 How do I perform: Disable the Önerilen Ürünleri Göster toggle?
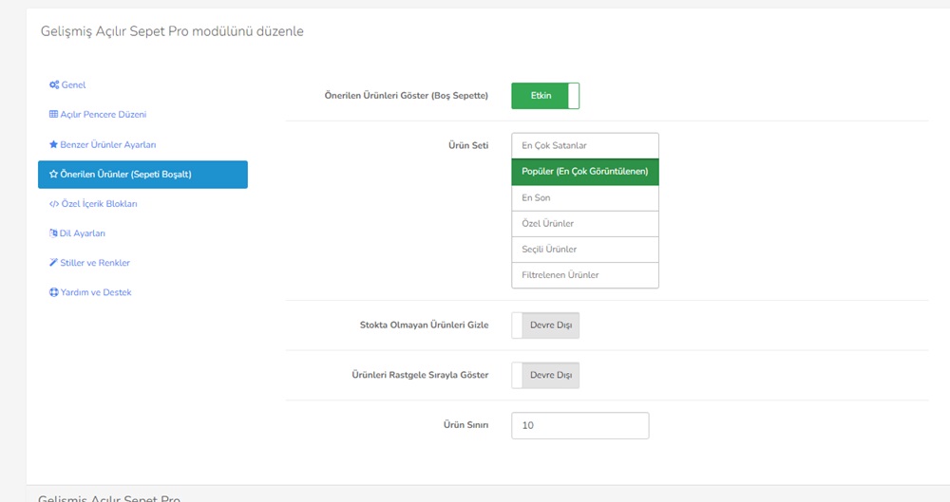click(545, 96)
